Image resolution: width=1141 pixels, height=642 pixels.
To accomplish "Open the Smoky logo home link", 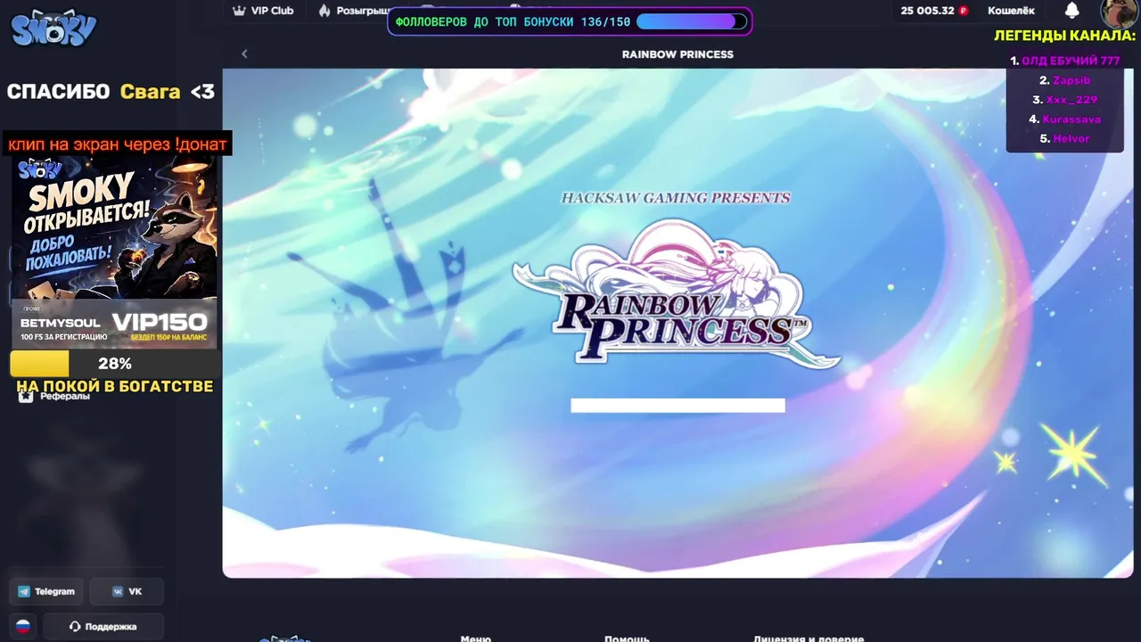I will pyautogui.click(x=53, y=29).
